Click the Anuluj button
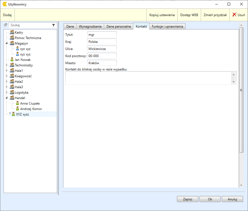Viewport: 248px width, 211px height. pos(232,199)
